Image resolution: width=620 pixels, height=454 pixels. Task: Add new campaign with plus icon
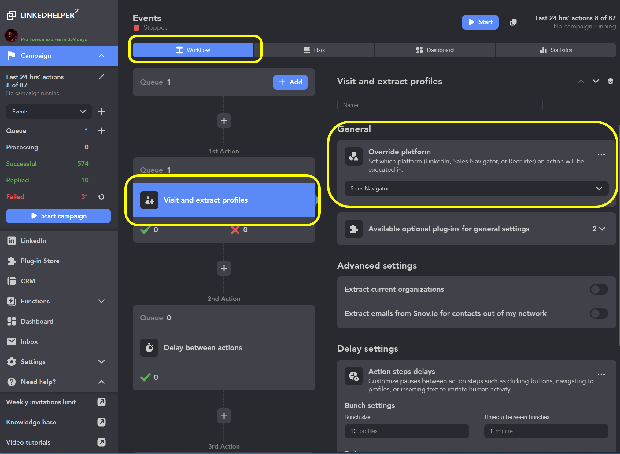click(101, 112)
